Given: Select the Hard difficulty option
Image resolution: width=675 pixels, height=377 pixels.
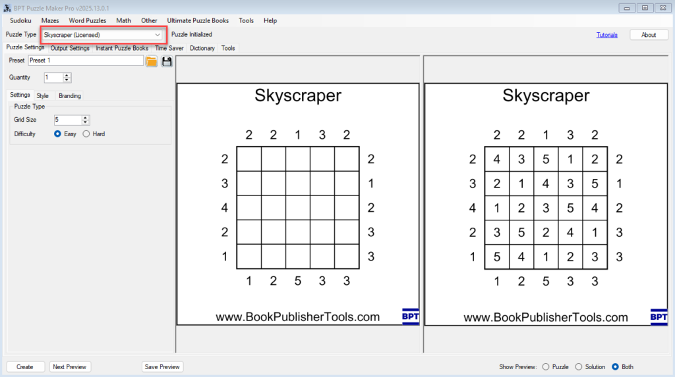Looking at the screenshot, I should point(86,134).
